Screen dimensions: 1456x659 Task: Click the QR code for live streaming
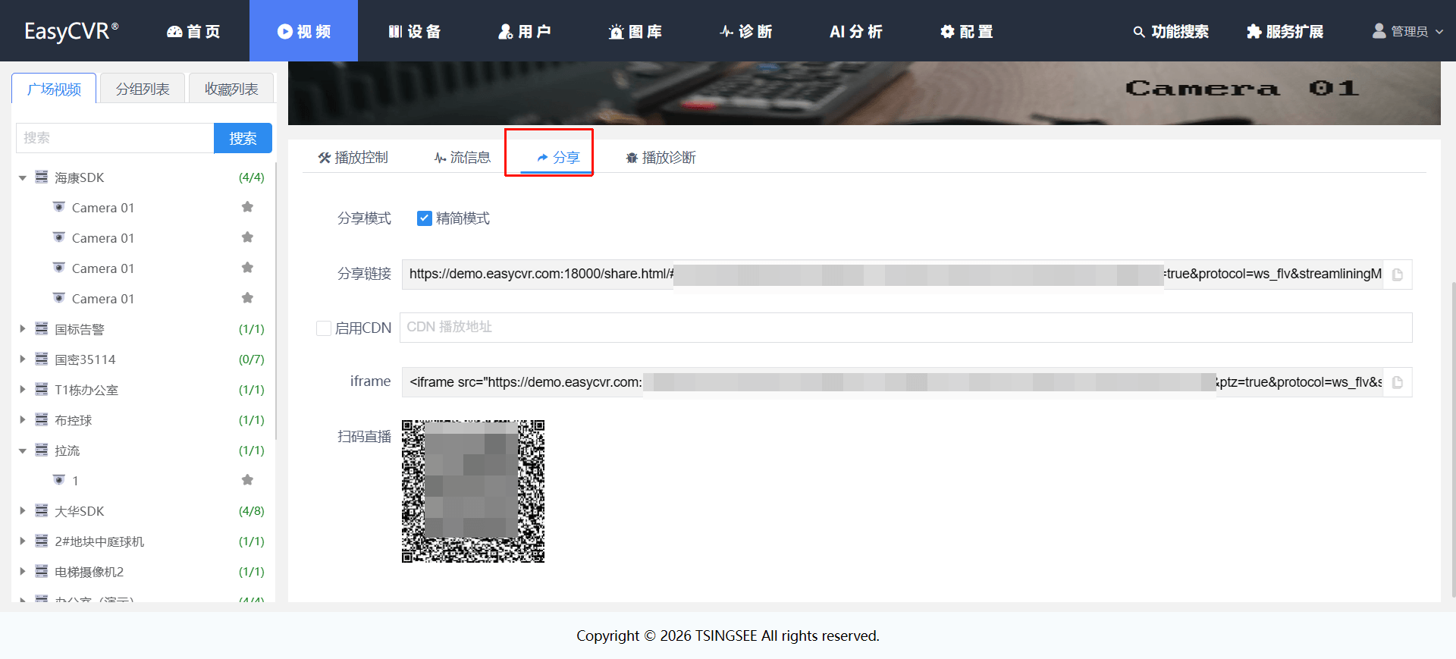[x=472, y=491]
